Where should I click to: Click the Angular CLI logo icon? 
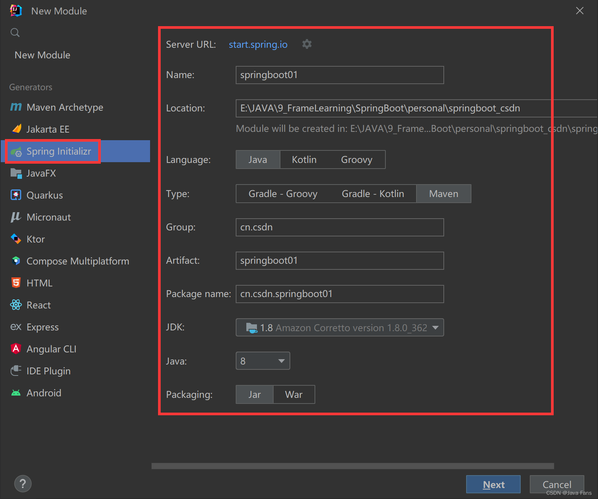point(16,349)
